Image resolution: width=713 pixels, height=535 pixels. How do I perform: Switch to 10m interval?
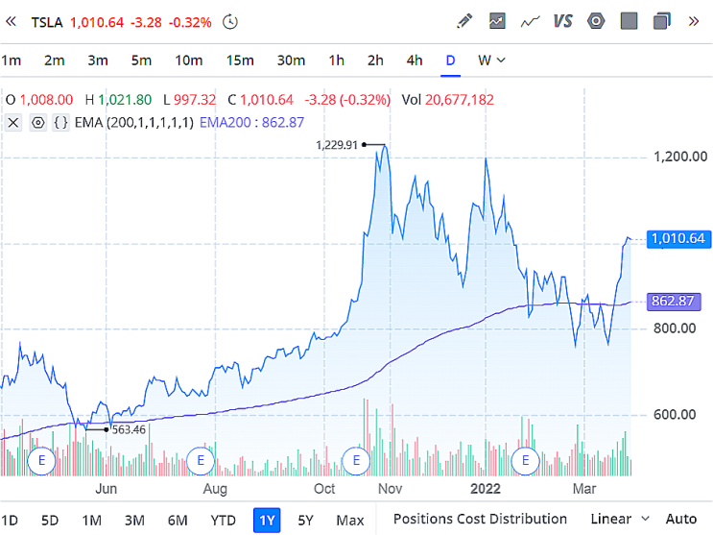(x=189, y=61)
